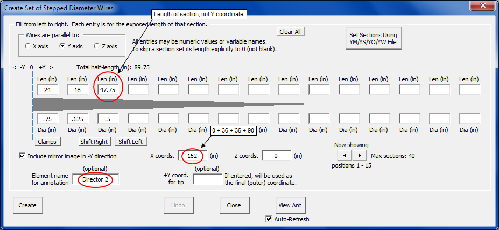Select the X axis radio button
The image size is (499, 230).
28,46
